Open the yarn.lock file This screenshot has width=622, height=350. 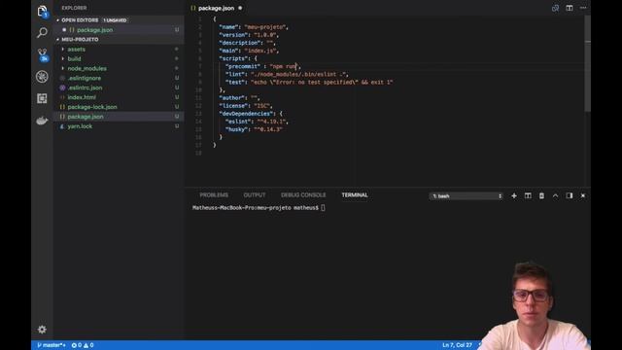[x=80, y=126]
